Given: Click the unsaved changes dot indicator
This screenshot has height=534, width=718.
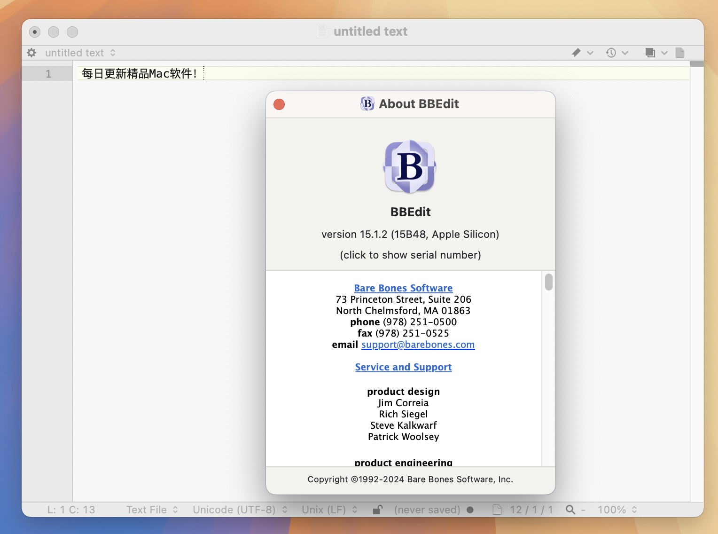Looking at the screenshot, I should (470, 510).
